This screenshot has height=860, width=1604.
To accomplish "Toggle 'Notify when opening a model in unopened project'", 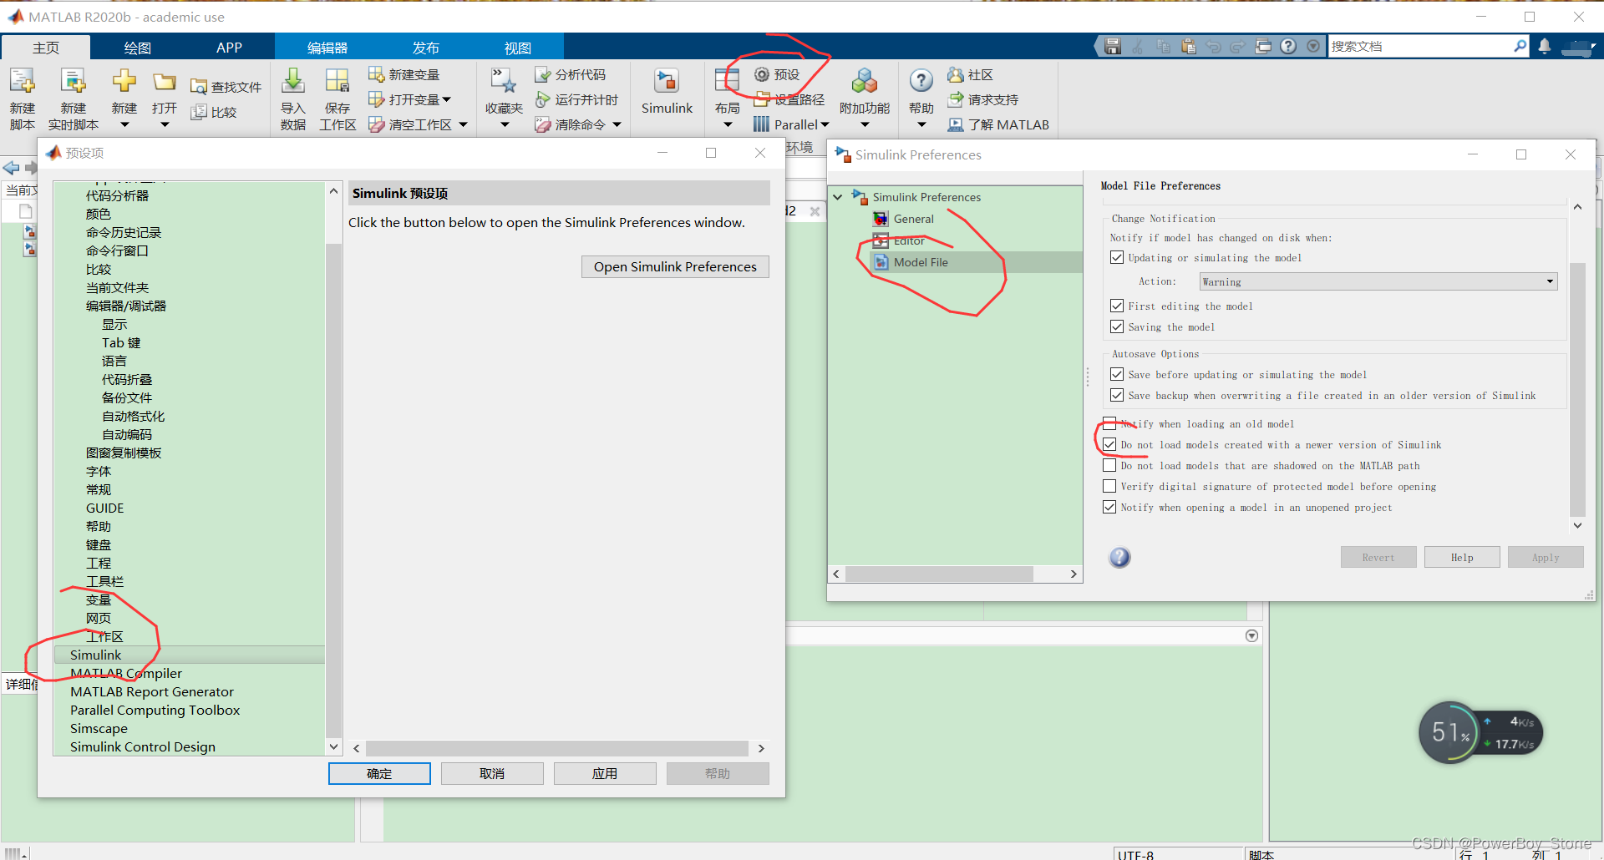I will pos(1109,507).
